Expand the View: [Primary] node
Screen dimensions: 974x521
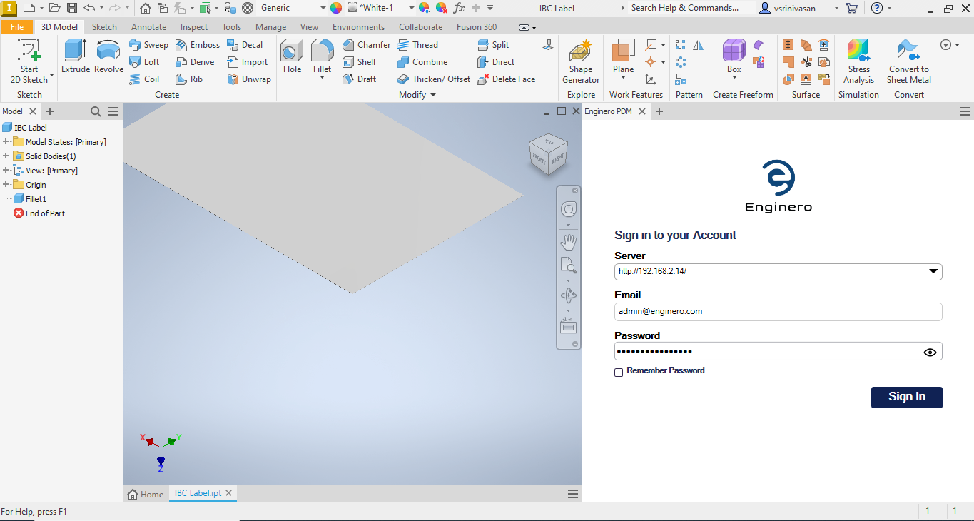point(6,171)
